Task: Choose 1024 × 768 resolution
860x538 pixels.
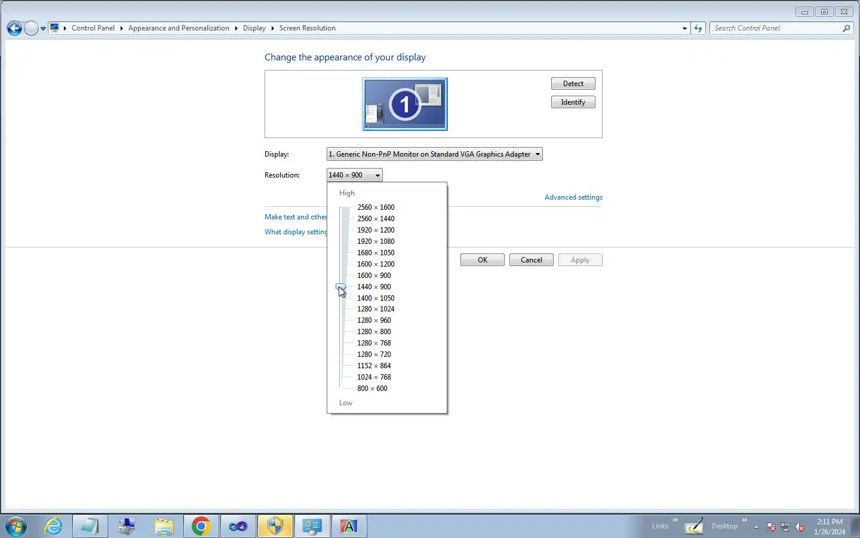Action: click(374, 377)
